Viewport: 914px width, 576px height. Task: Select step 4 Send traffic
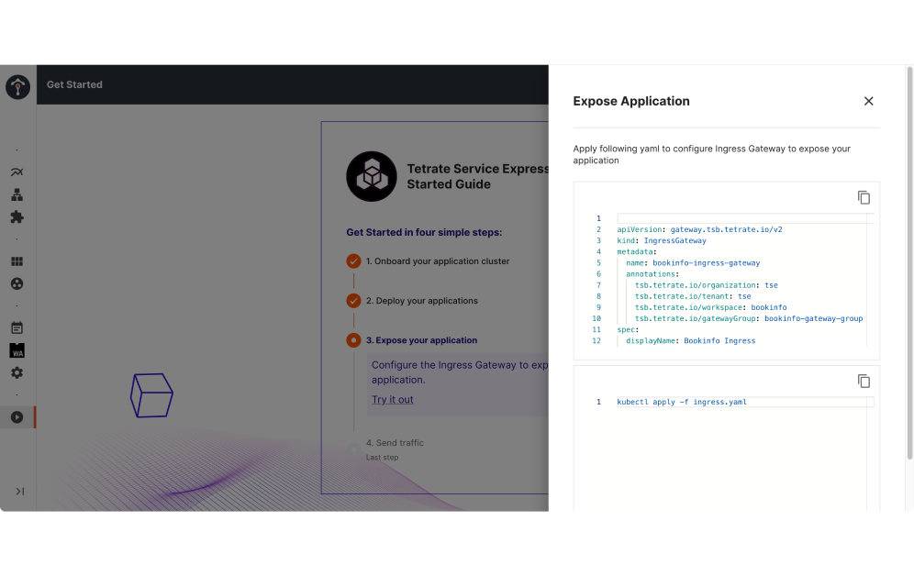click(x=395, y=443)
